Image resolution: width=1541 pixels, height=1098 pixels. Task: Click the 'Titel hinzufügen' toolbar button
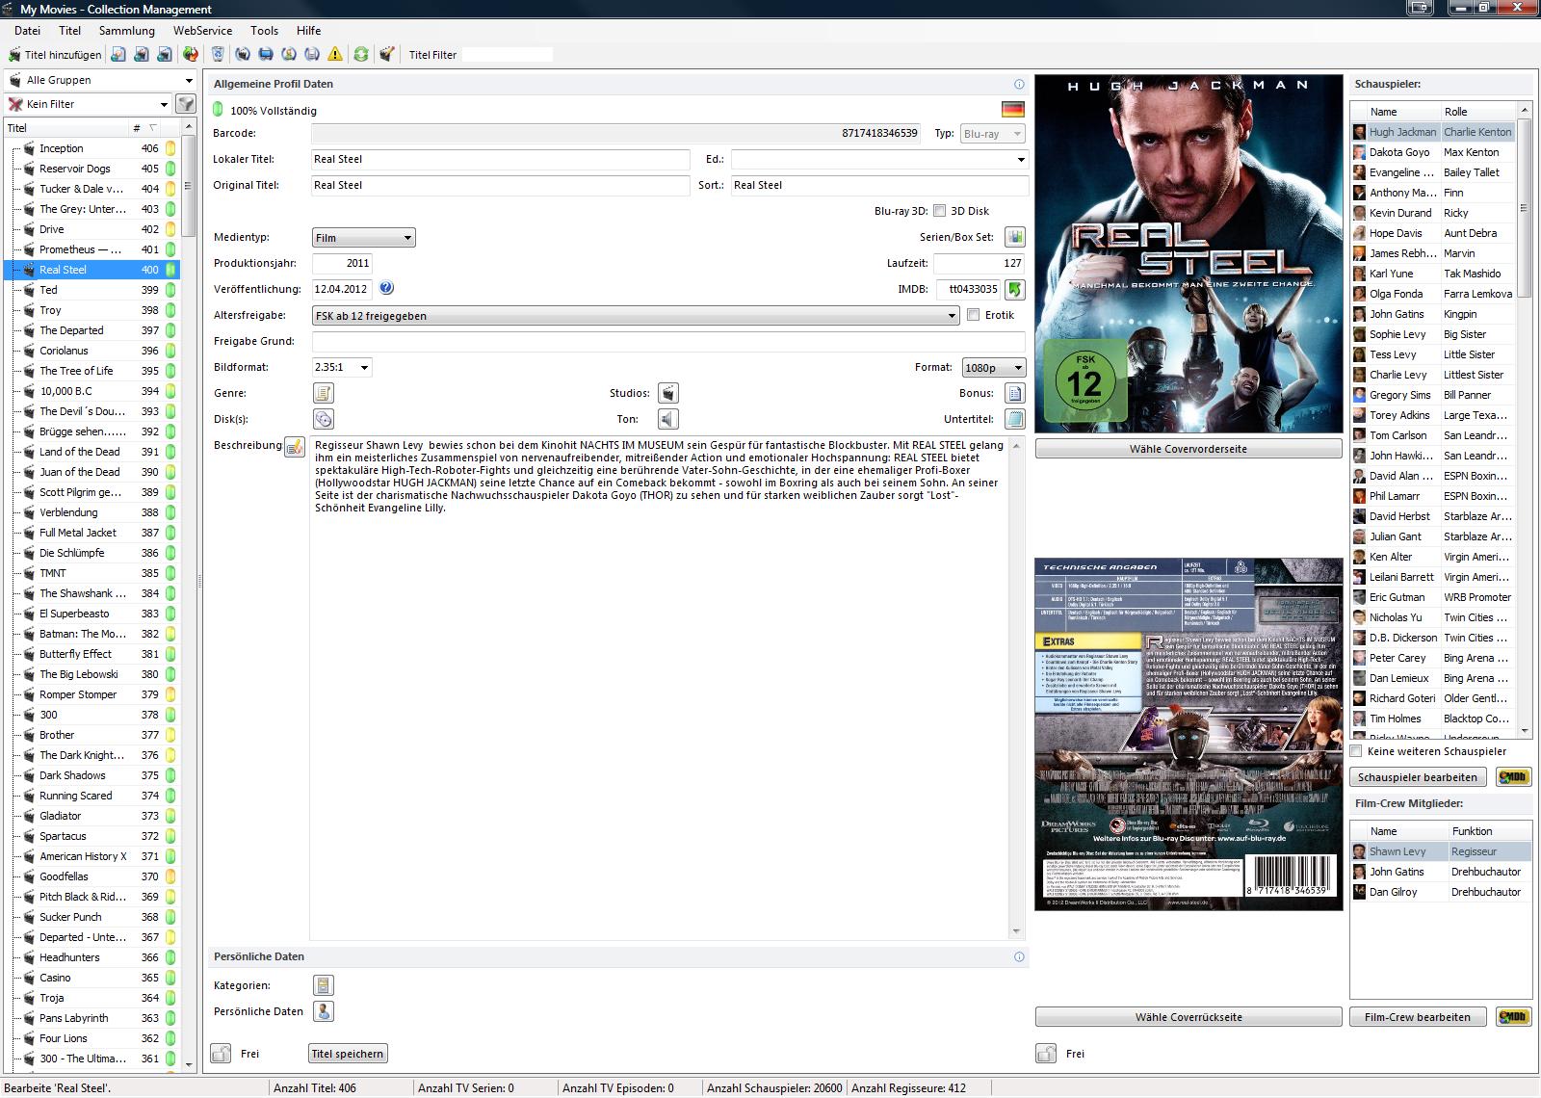[55, 55]
